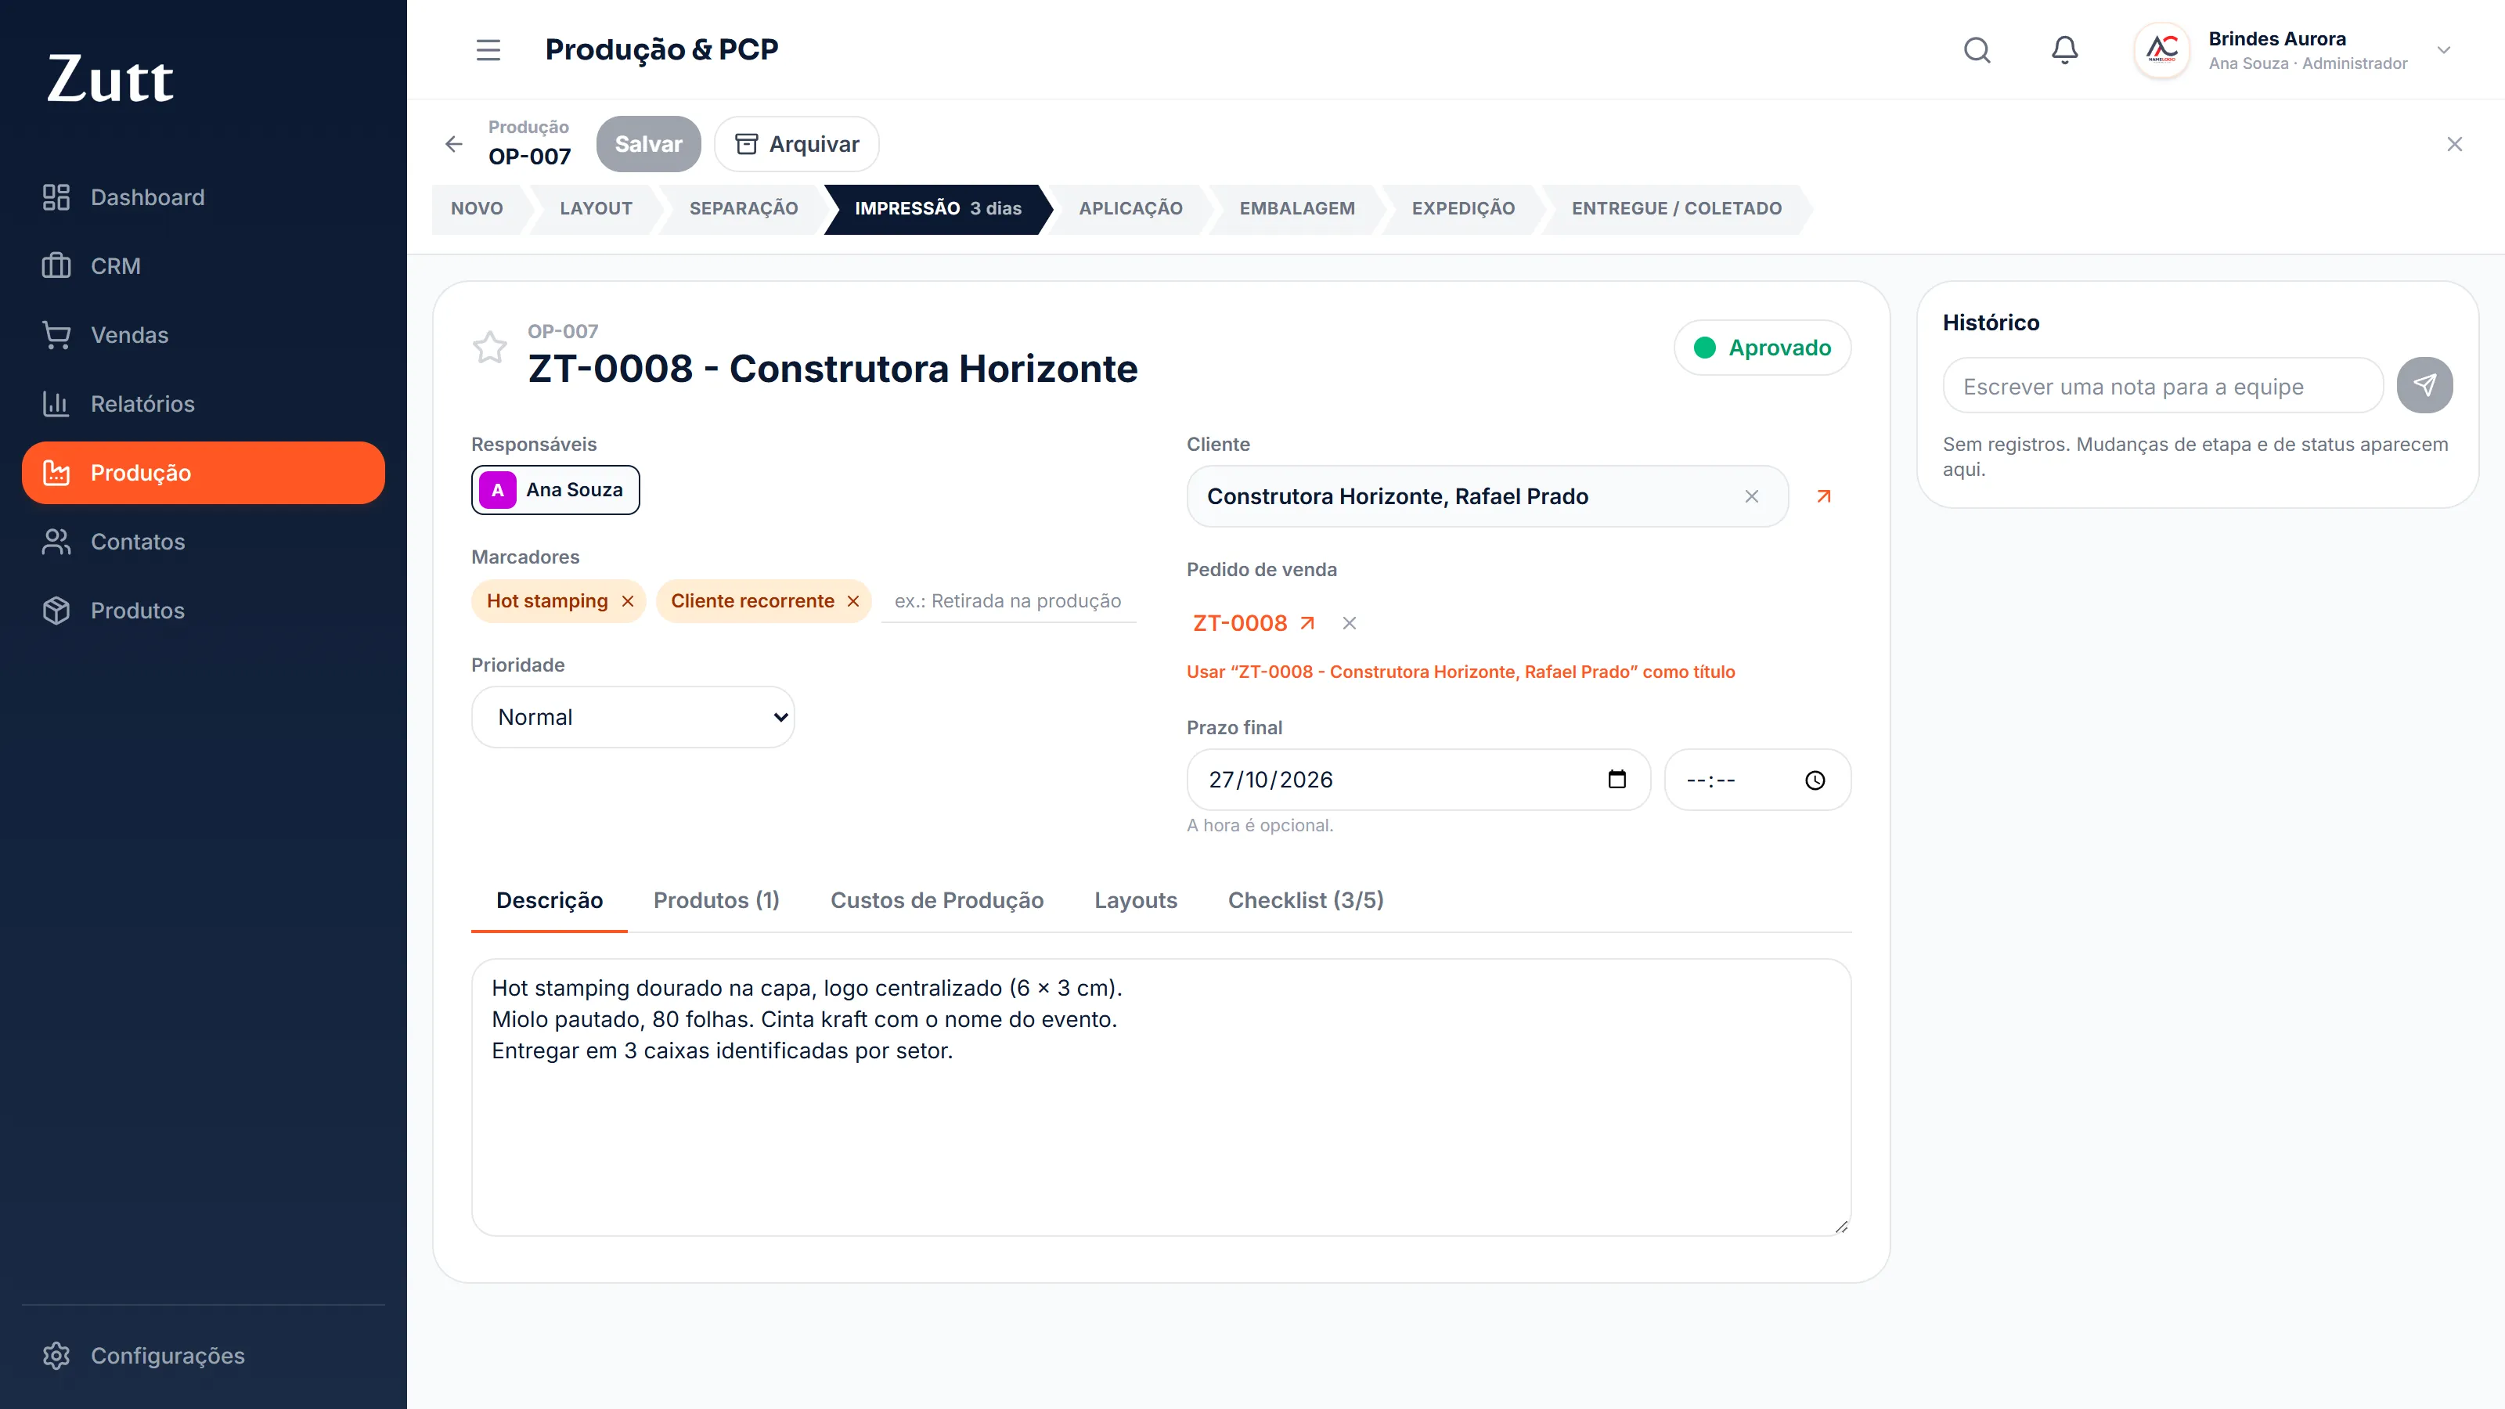Expand the account menu chevron
Image resolution: width=2505 pixels, height=1409 pixels.
coord(2444,49)
